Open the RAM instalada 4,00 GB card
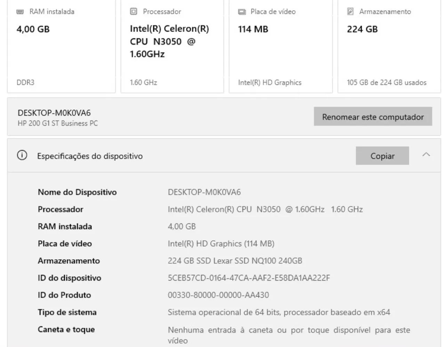The height and width of the screenshot is (347, 445). tap(61, 49)
